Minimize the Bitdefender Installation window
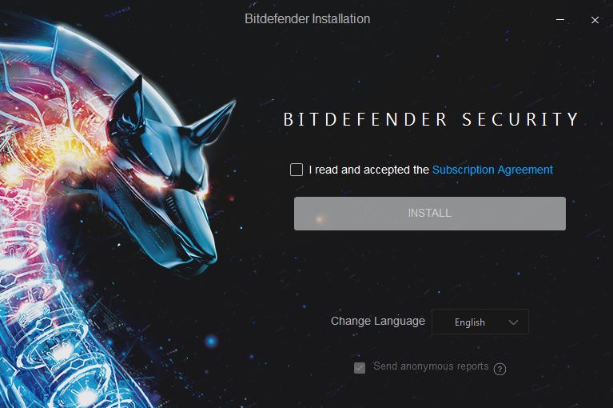This screenshot has width=613, height=408. click(x=560, y=19)
